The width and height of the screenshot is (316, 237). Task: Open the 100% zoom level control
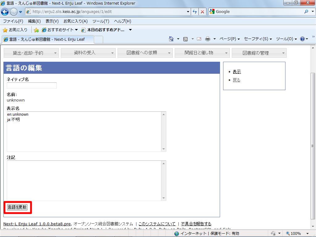(x=297, y=233)
